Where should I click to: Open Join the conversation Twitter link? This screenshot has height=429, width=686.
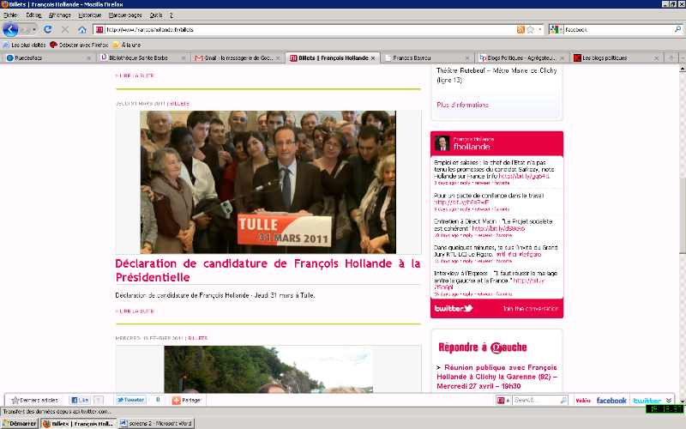(530, 309)
